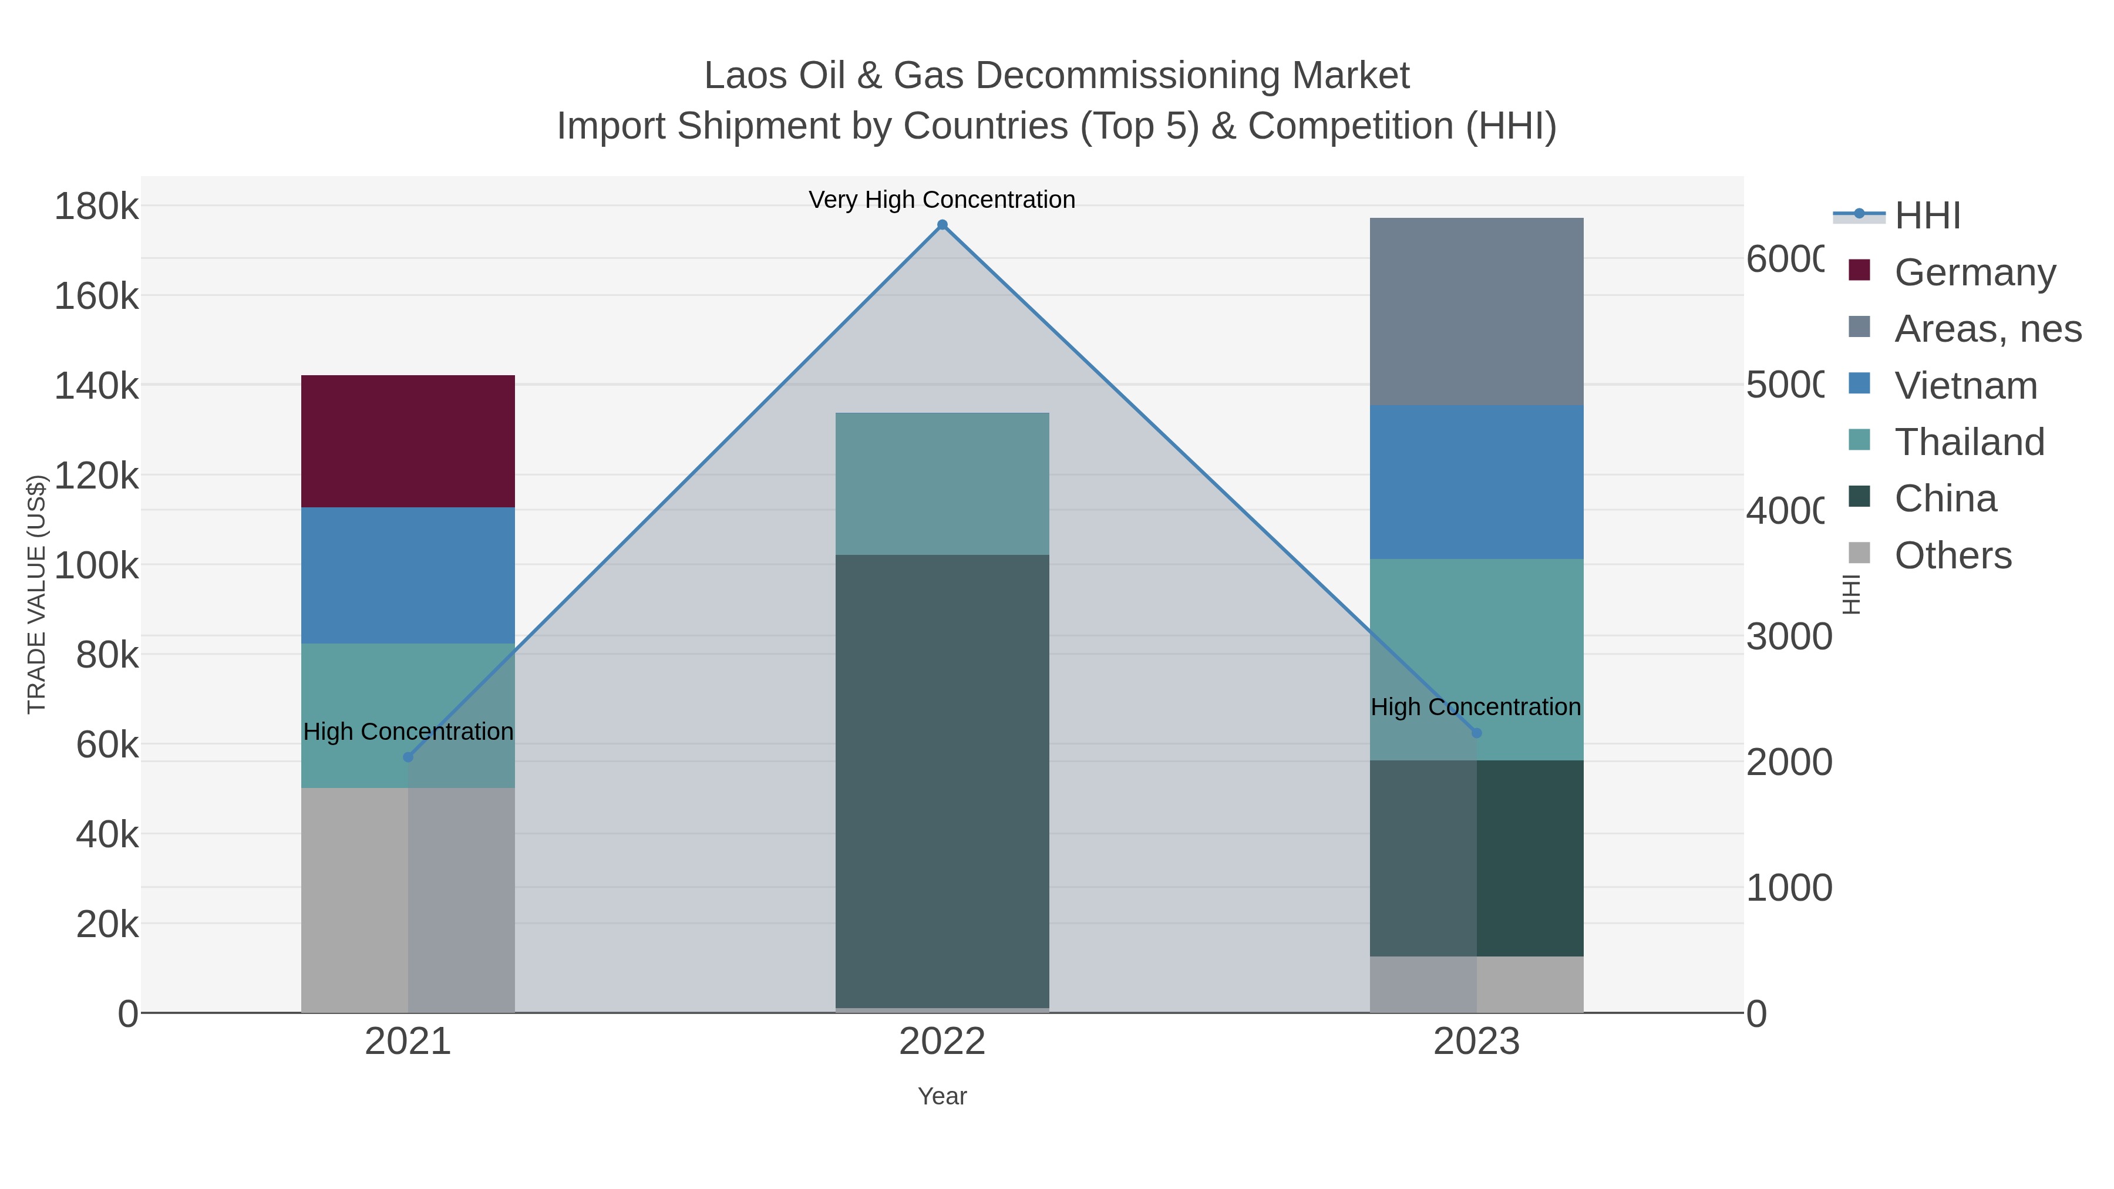Click the Others segment in the 2023 bar
The height and width of the screenshot is (1189, 2114).
click(1476, 985)
